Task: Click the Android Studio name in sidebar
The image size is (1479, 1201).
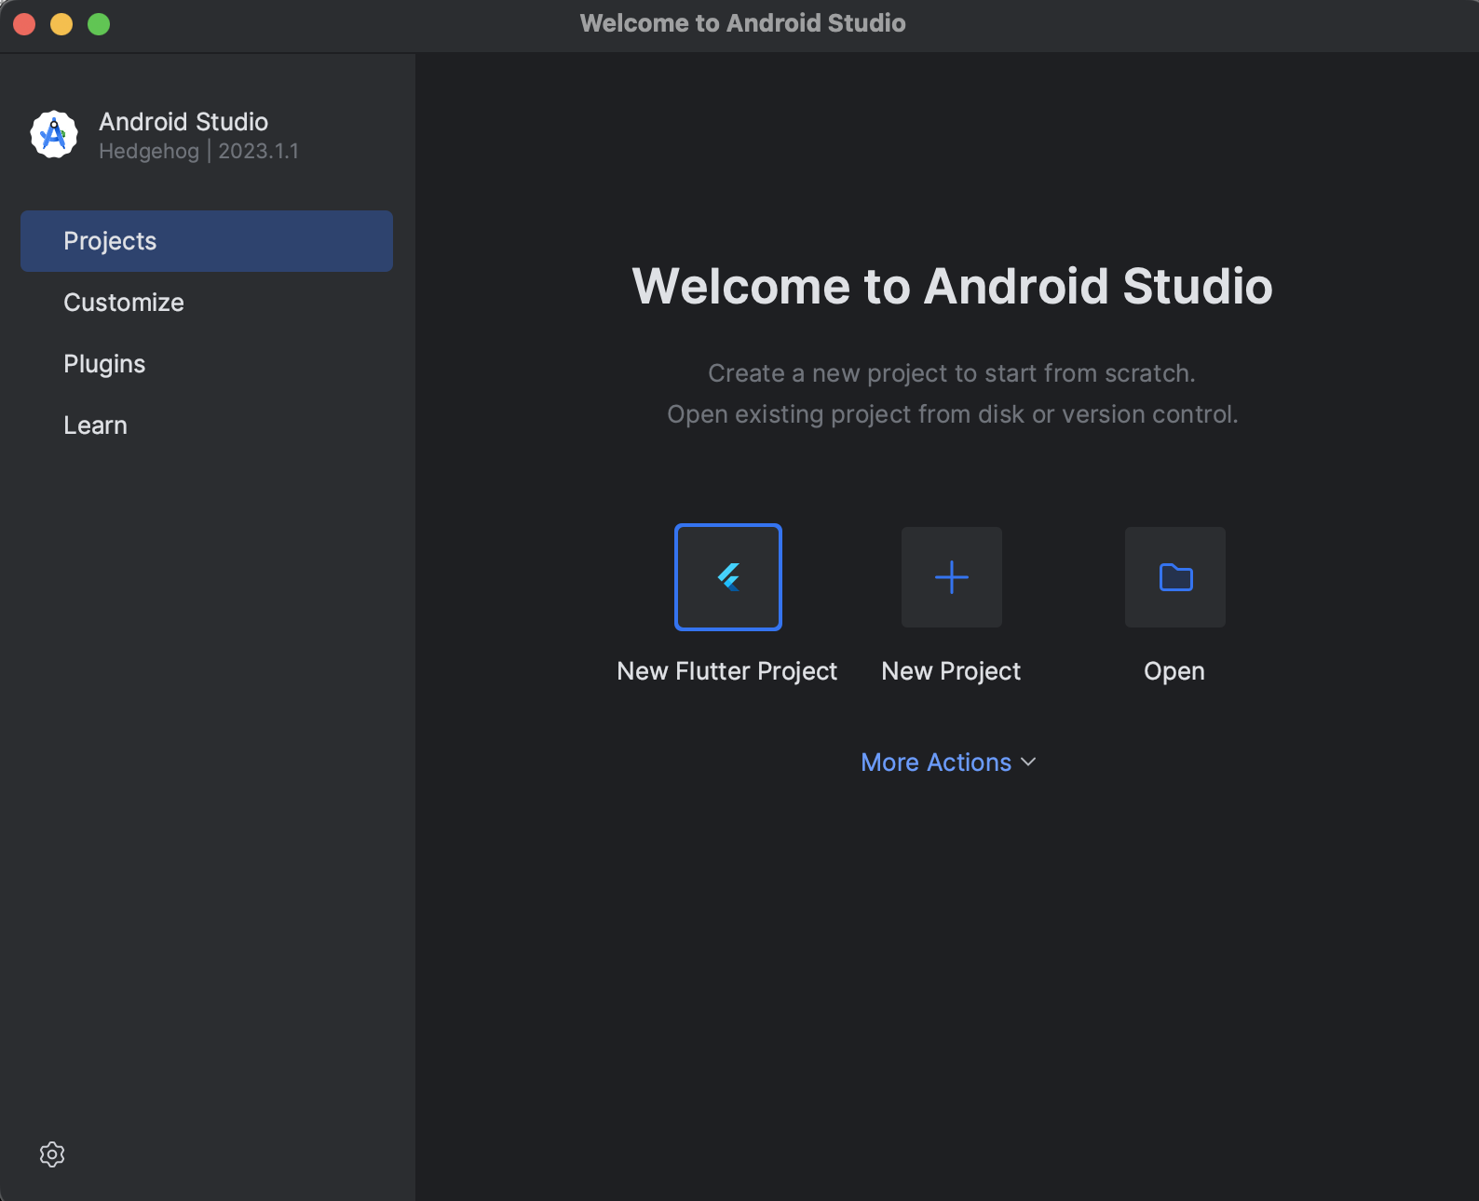Action: [x=183, y=122]
